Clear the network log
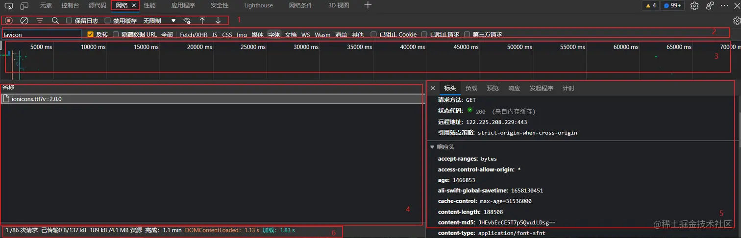 point(24,21)
